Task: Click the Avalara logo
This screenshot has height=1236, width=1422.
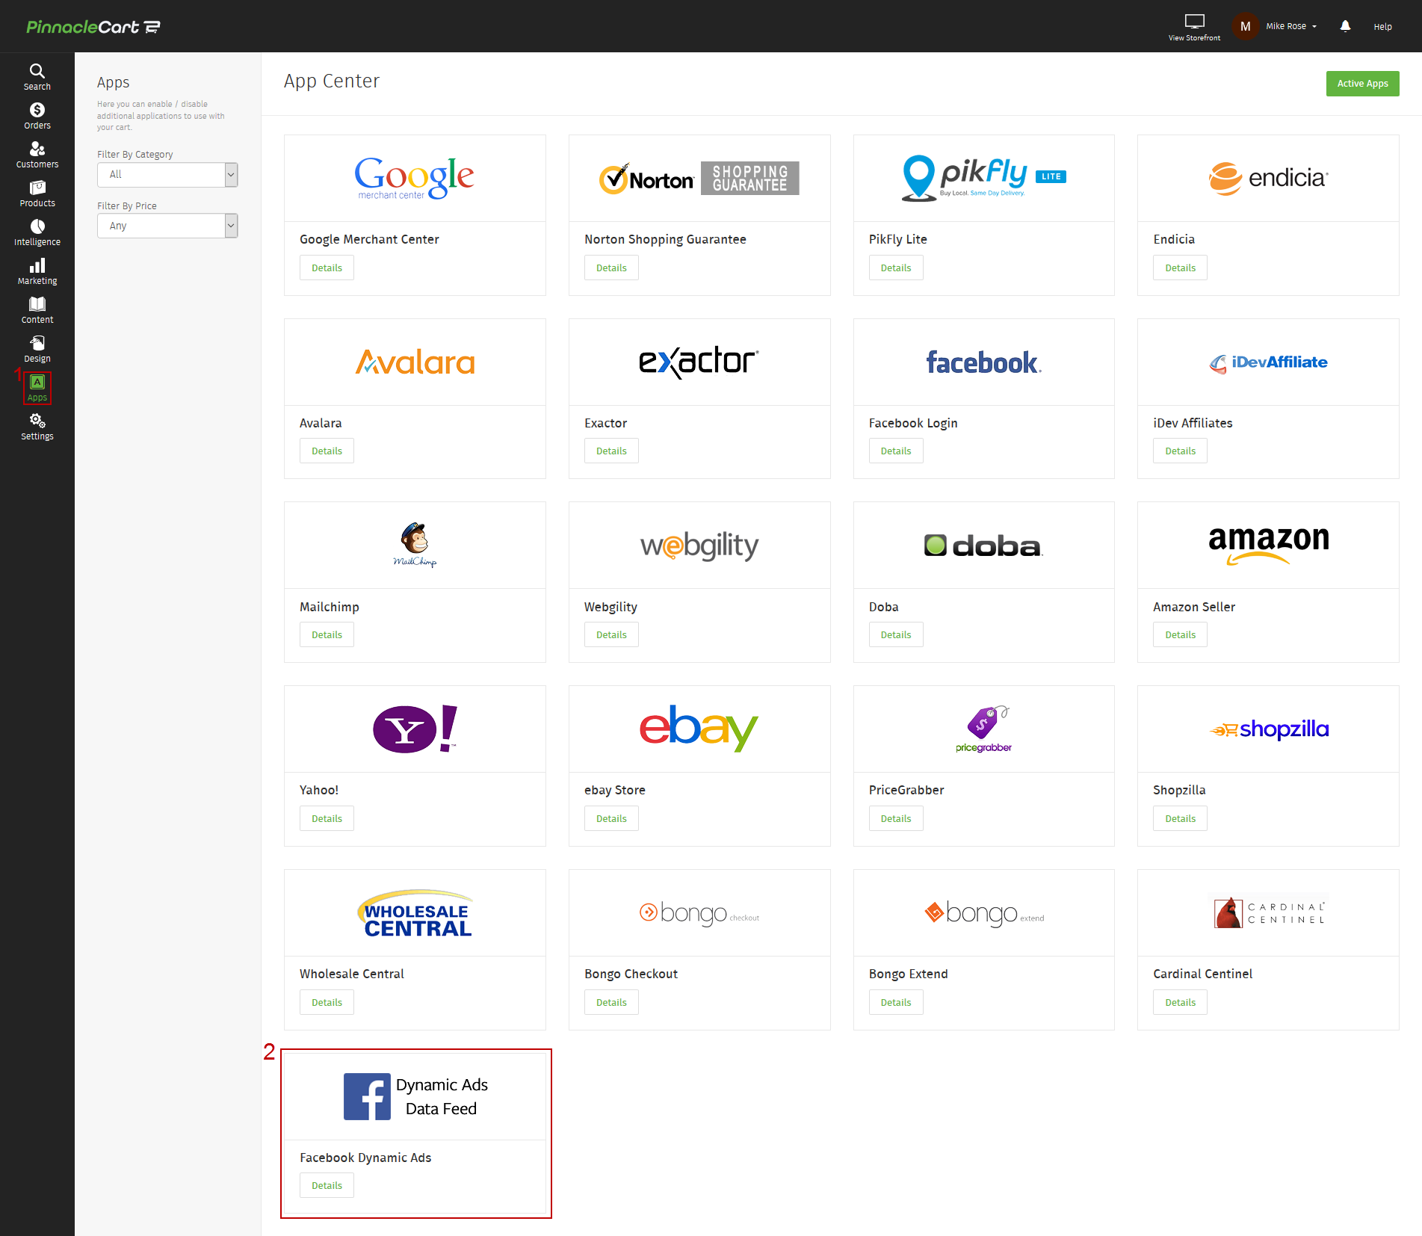Action: pyautogui.click(x=415, y=362)
